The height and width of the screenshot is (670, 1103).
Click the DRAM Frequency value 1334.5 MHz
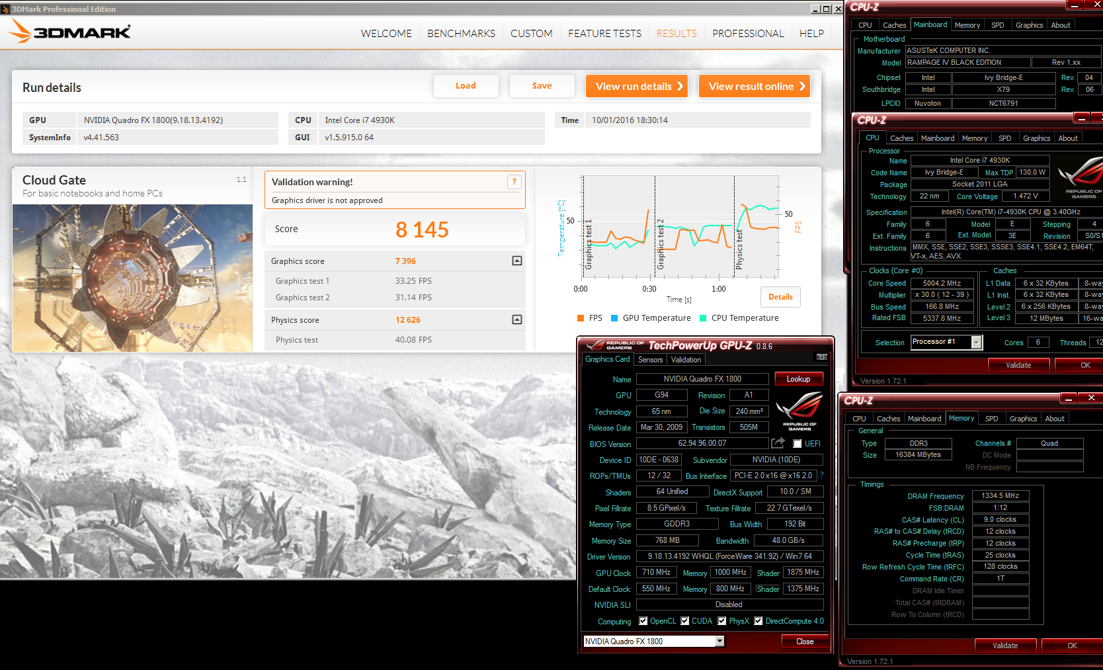pos(1001,495)
